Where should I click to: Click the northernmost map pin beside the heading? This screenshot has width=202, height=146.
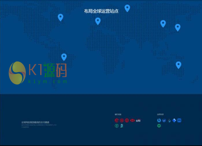click(127, 8)
